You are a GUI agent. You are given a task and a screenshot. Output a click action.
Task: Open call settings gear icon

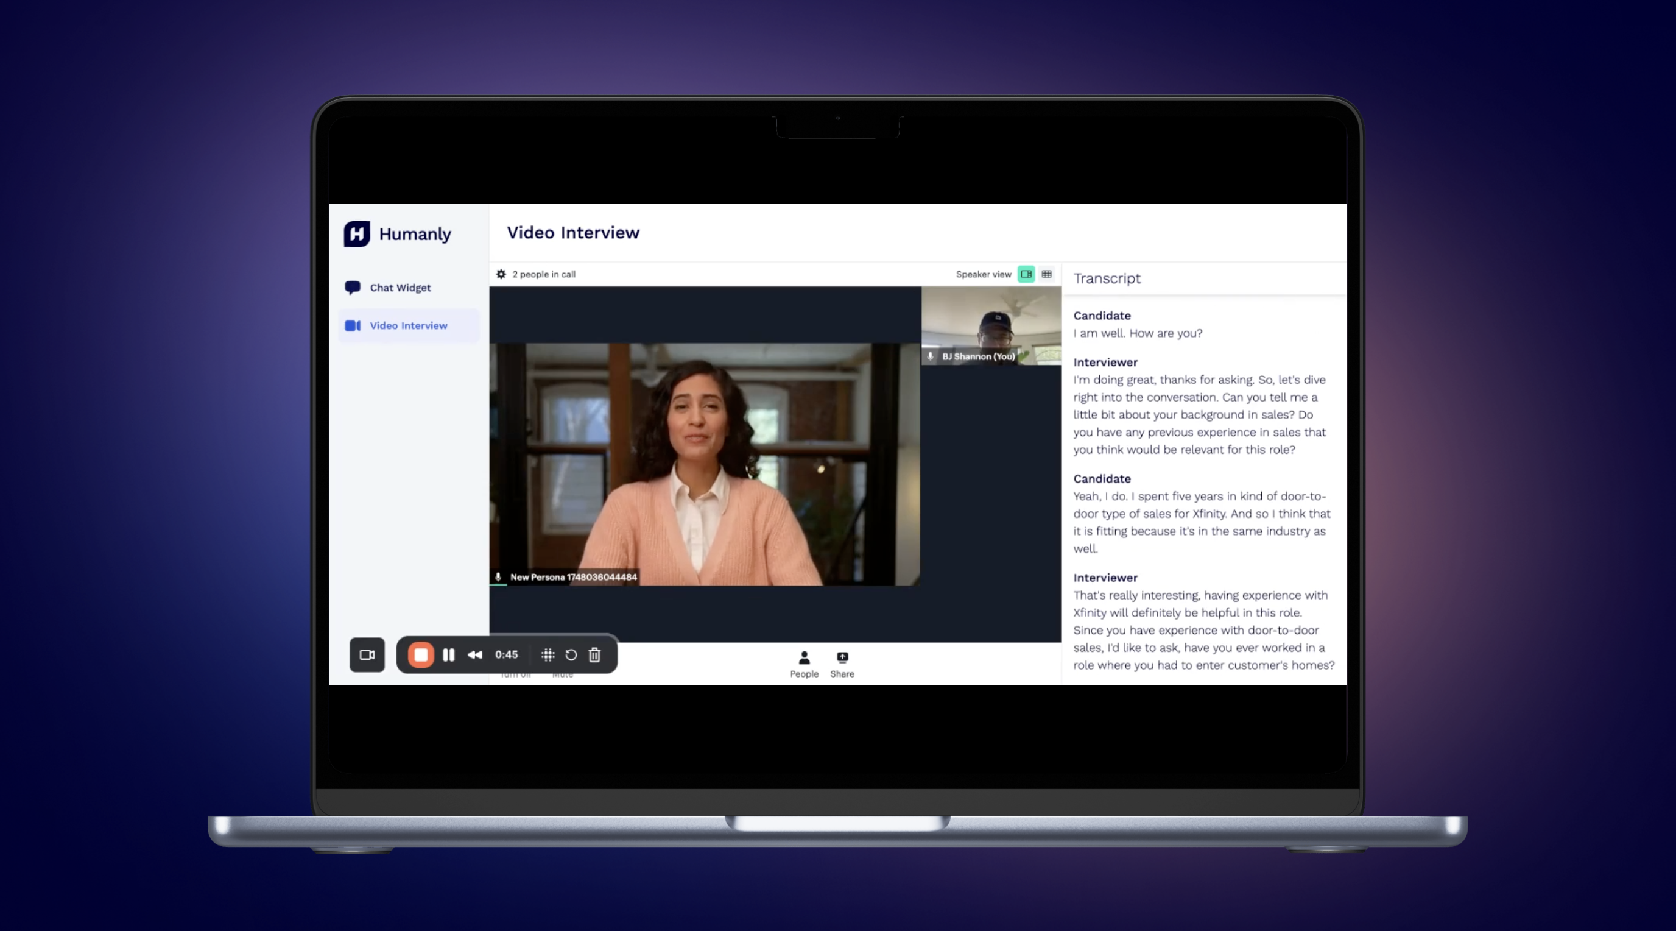click(x=501, y=274)
